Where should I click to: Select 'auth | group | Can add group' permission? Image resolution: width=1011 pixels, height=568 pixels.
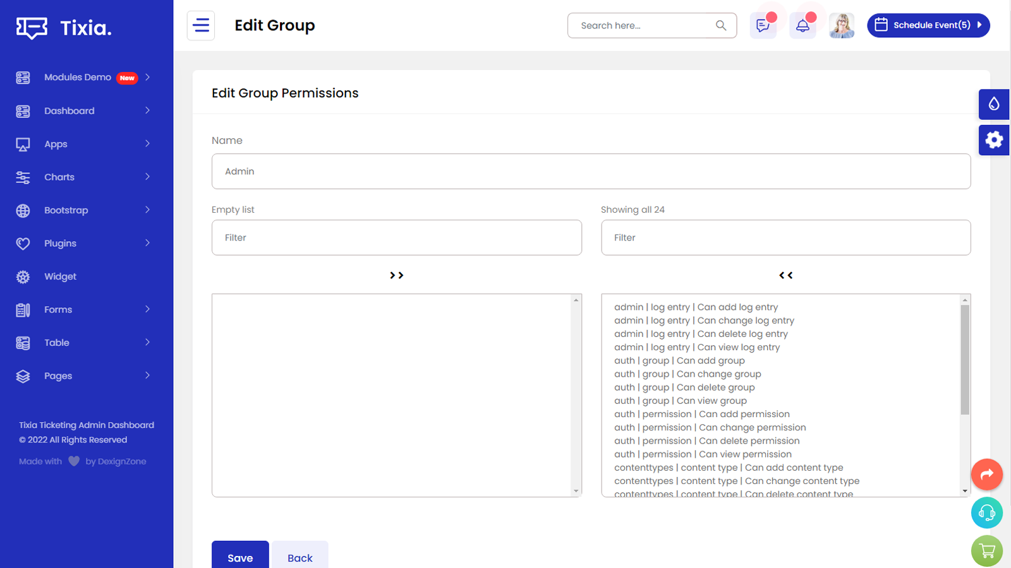tap(679, 361)
